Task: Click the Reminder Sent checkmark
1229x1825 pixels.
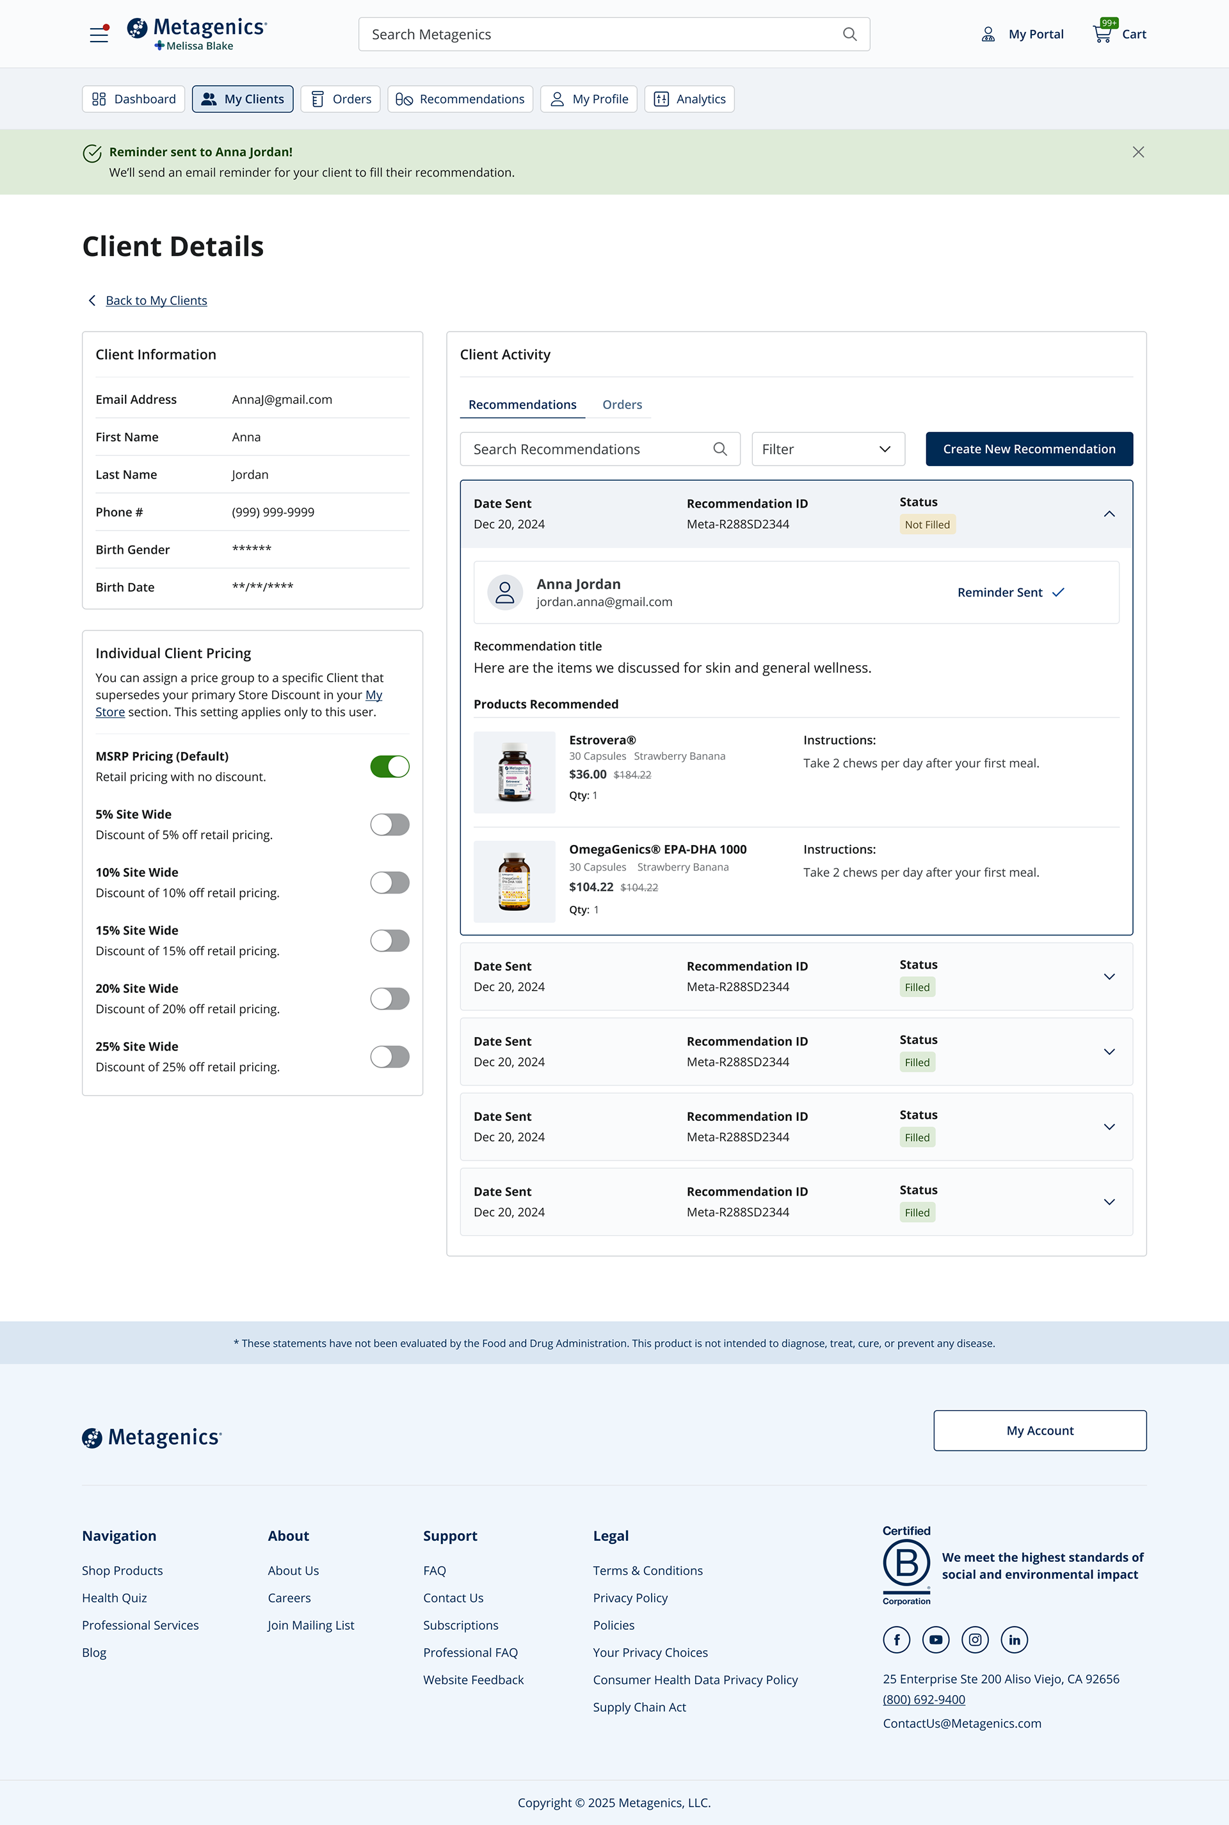Action: (1058, 592)
